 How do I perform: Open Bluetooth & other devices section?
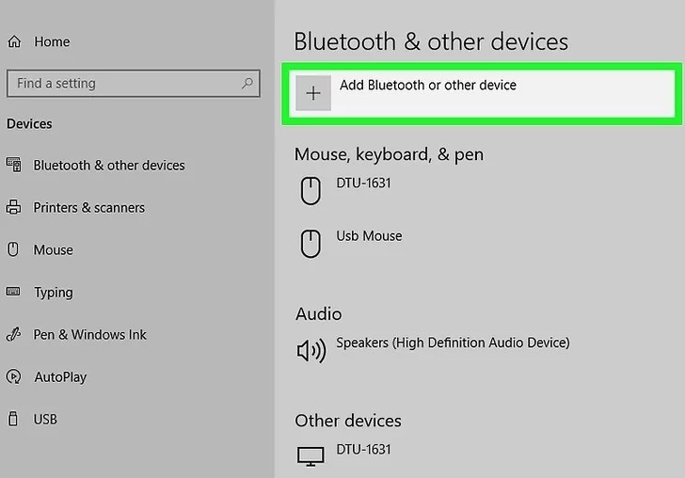click(109, 166)
